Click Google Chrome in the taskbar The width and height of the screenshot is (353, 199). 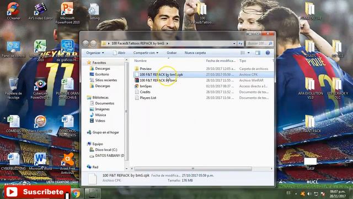76,193
